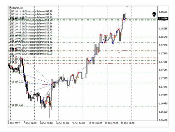Click the AccountBalance 527.64 log line
The image size is (175, 132).
point(31,24)
